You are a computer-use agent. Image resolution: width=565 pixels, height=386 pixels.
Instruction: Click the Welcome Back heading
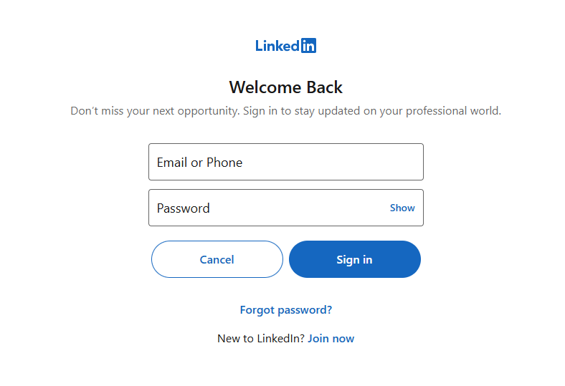(285, 87)
